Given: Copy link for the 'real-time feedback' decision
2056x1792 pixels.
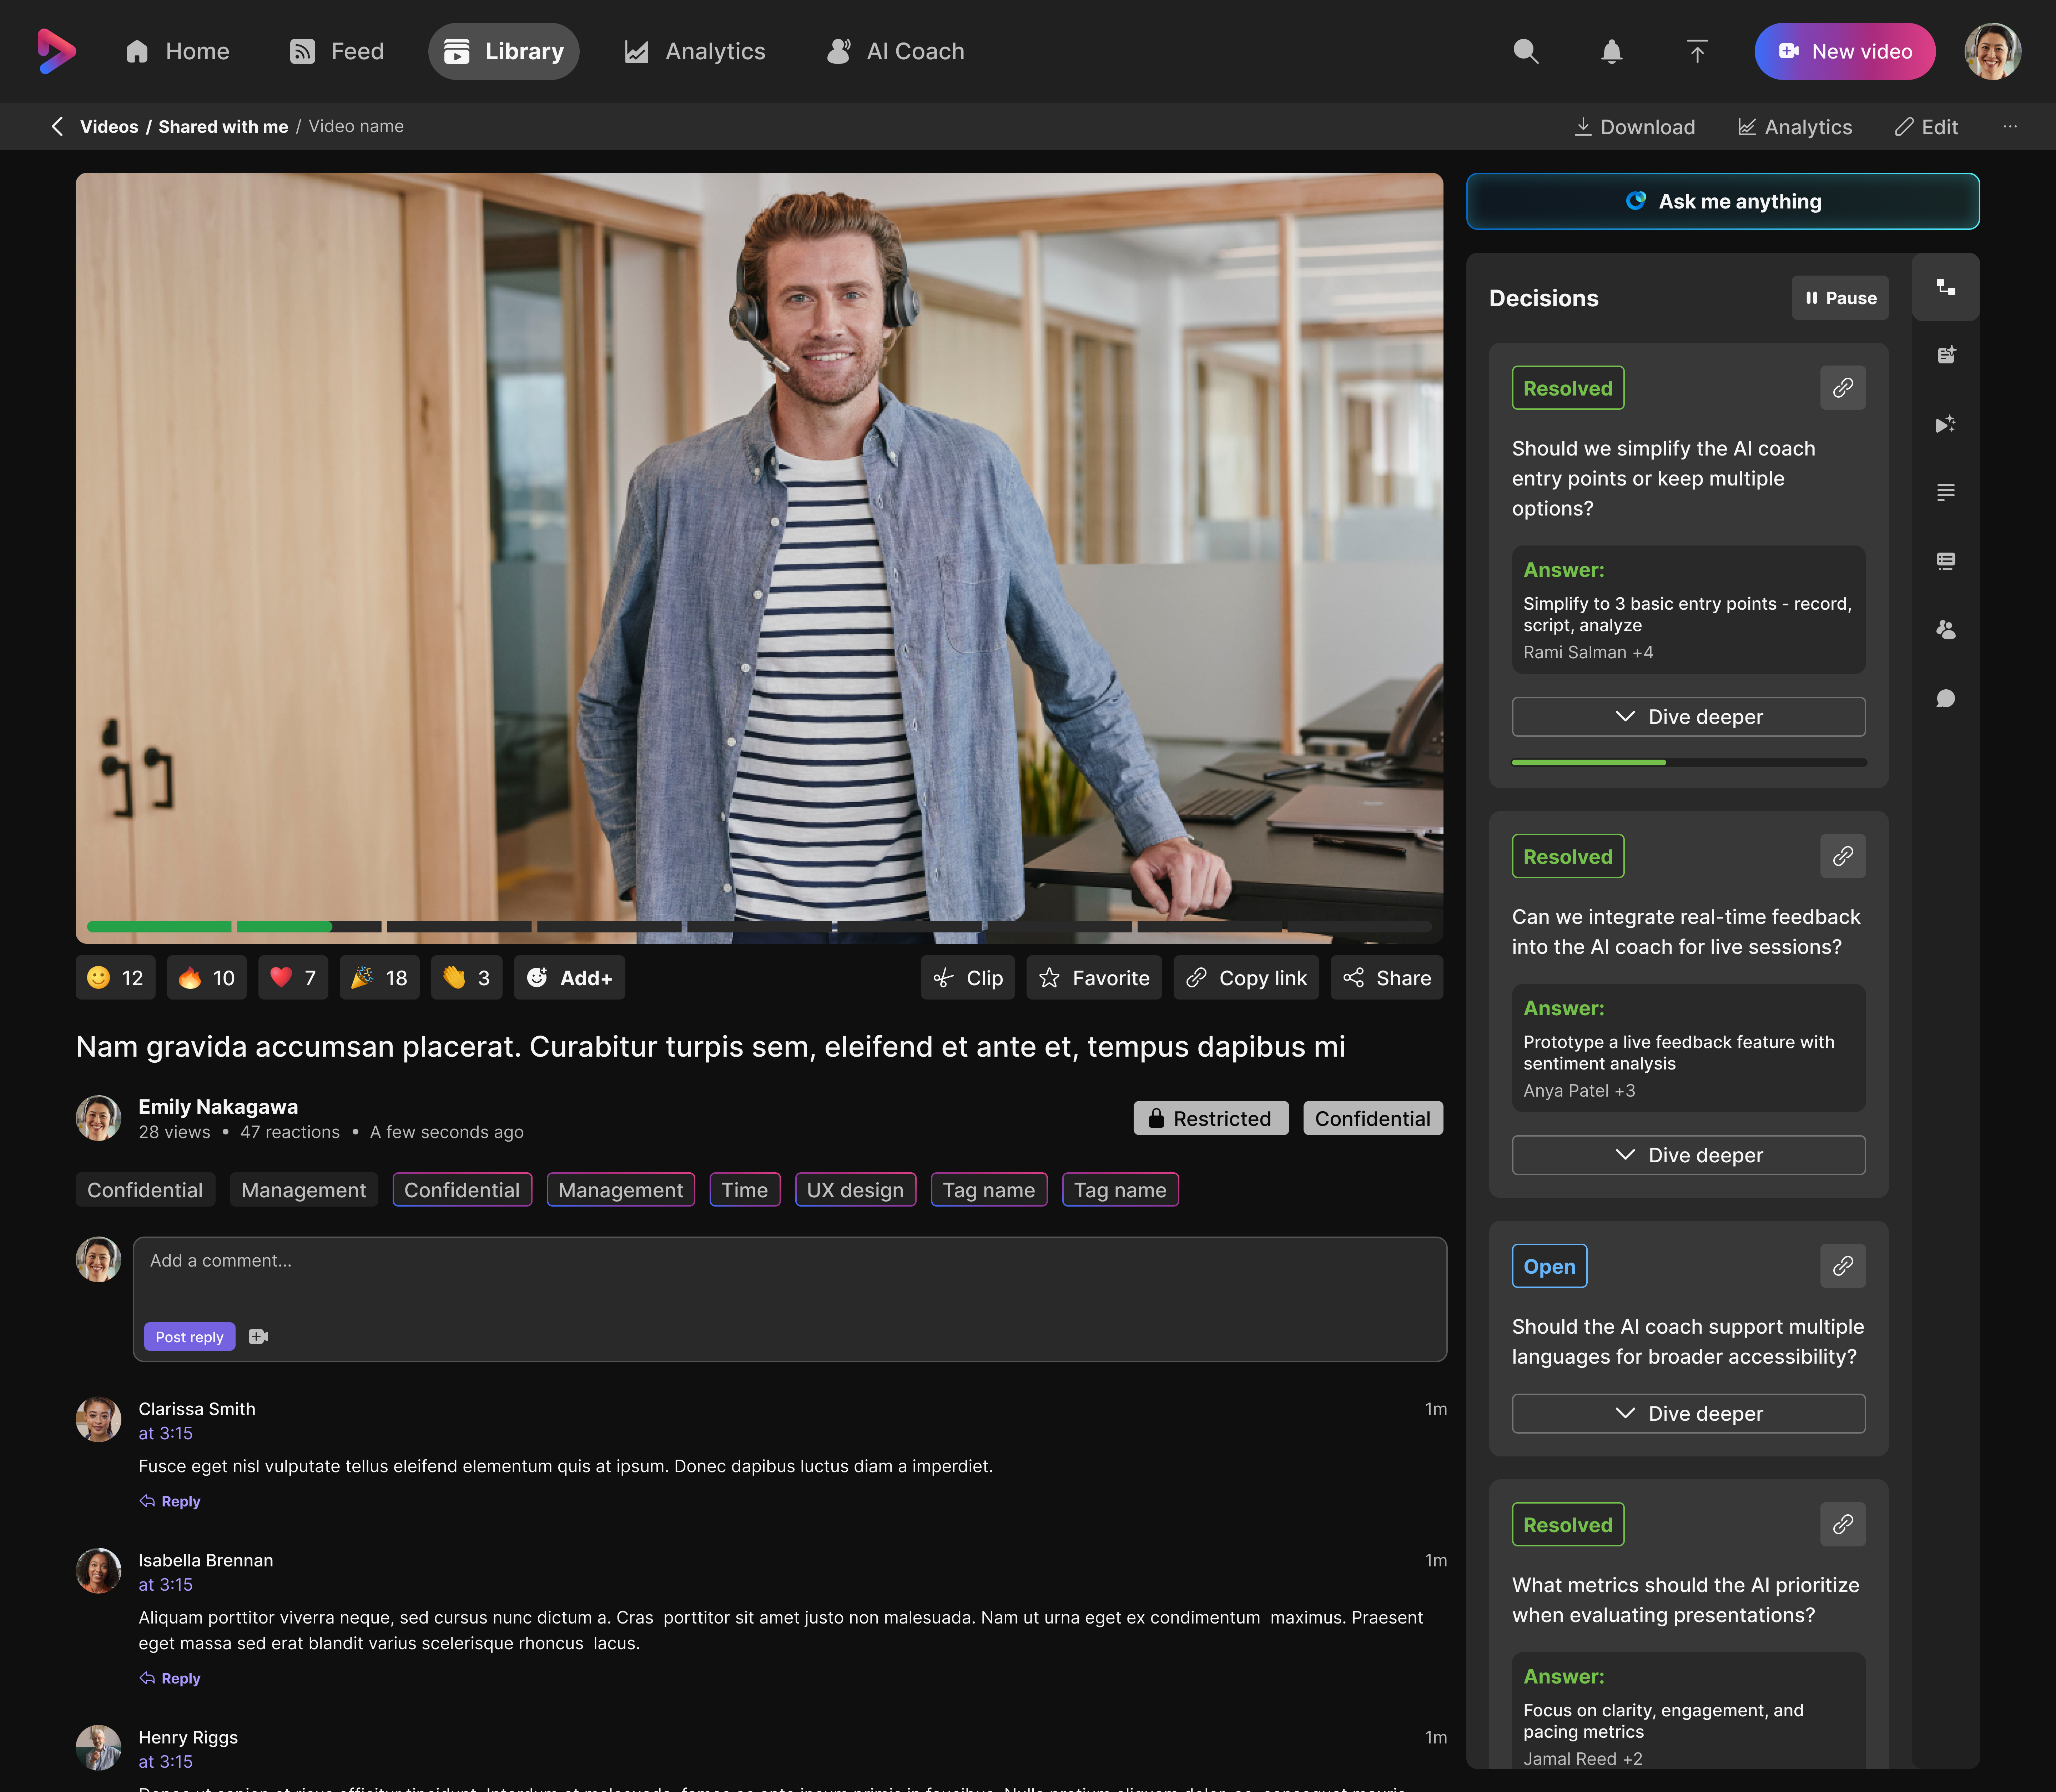Looking at the screenshot, I should [x=1843, y=856].
